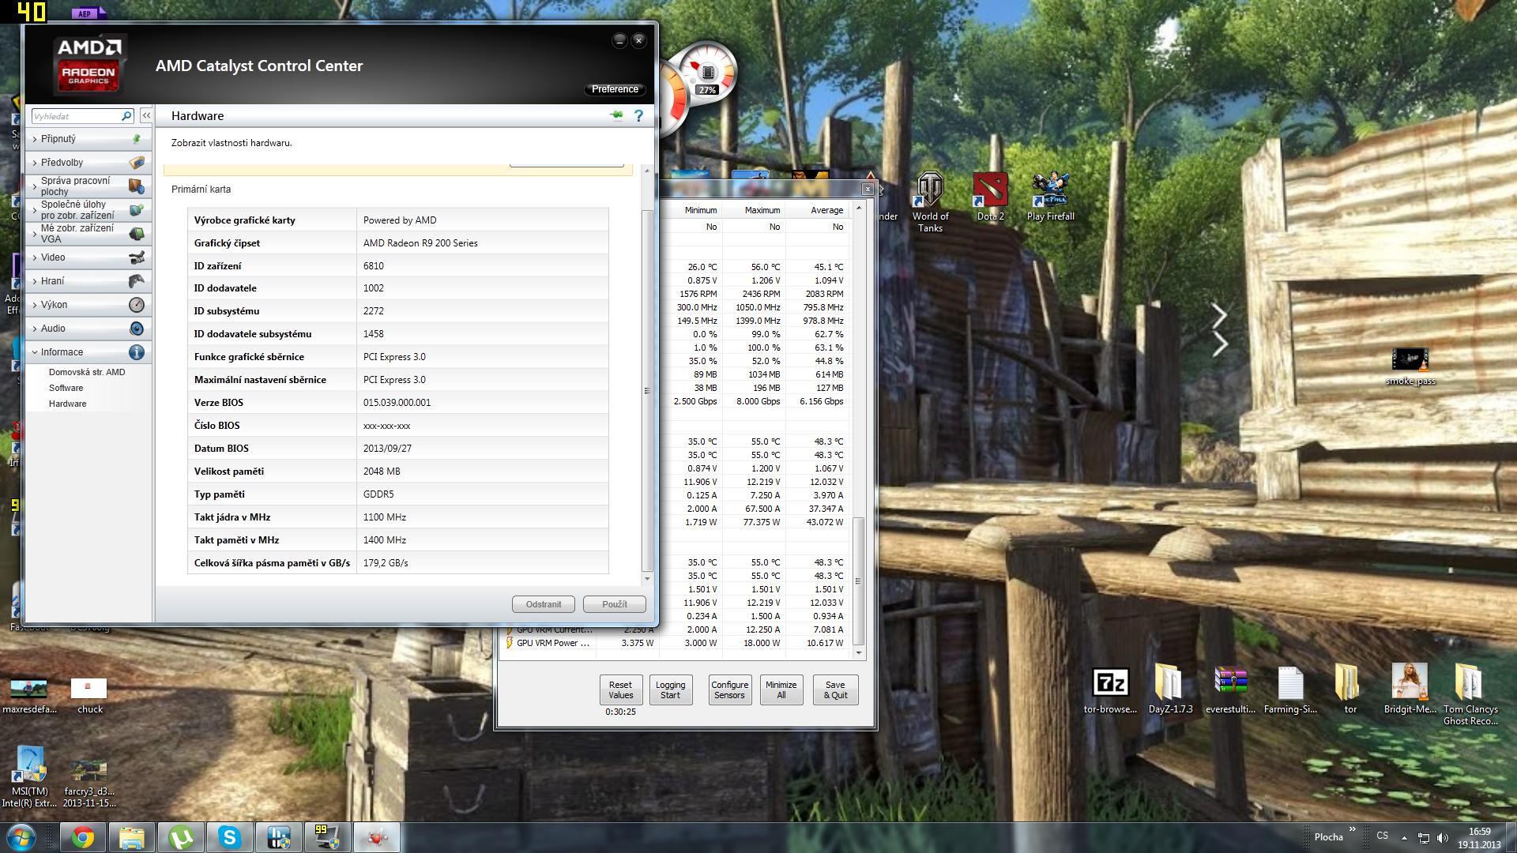Click the Average column header in sensor window
The height and width of the screenshot is (853, 1517).
coord(817,210)
